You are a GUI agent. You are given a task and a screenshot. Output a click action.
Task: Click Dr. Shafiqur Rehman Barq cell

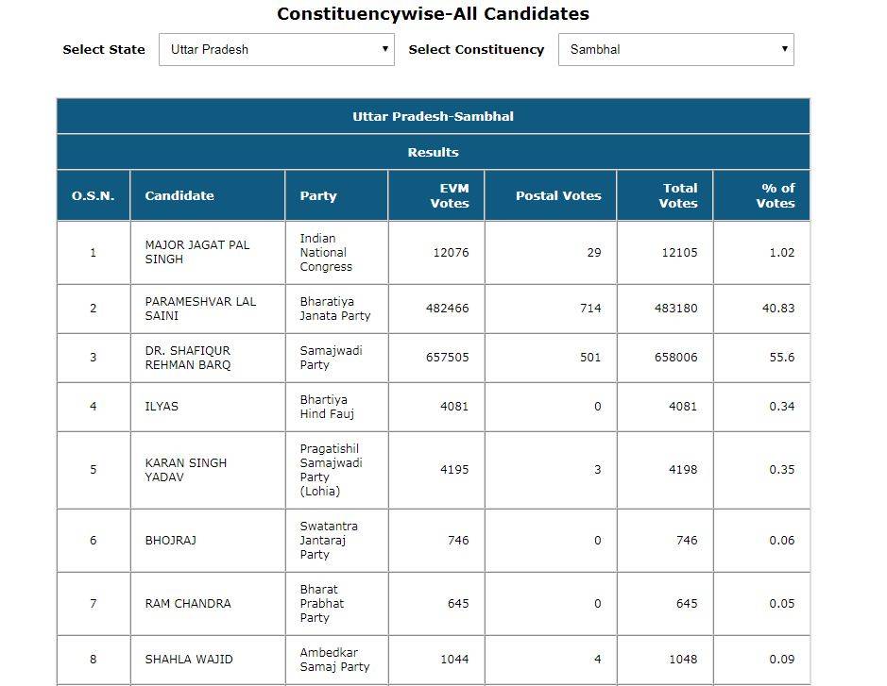[x=188, y=358]
